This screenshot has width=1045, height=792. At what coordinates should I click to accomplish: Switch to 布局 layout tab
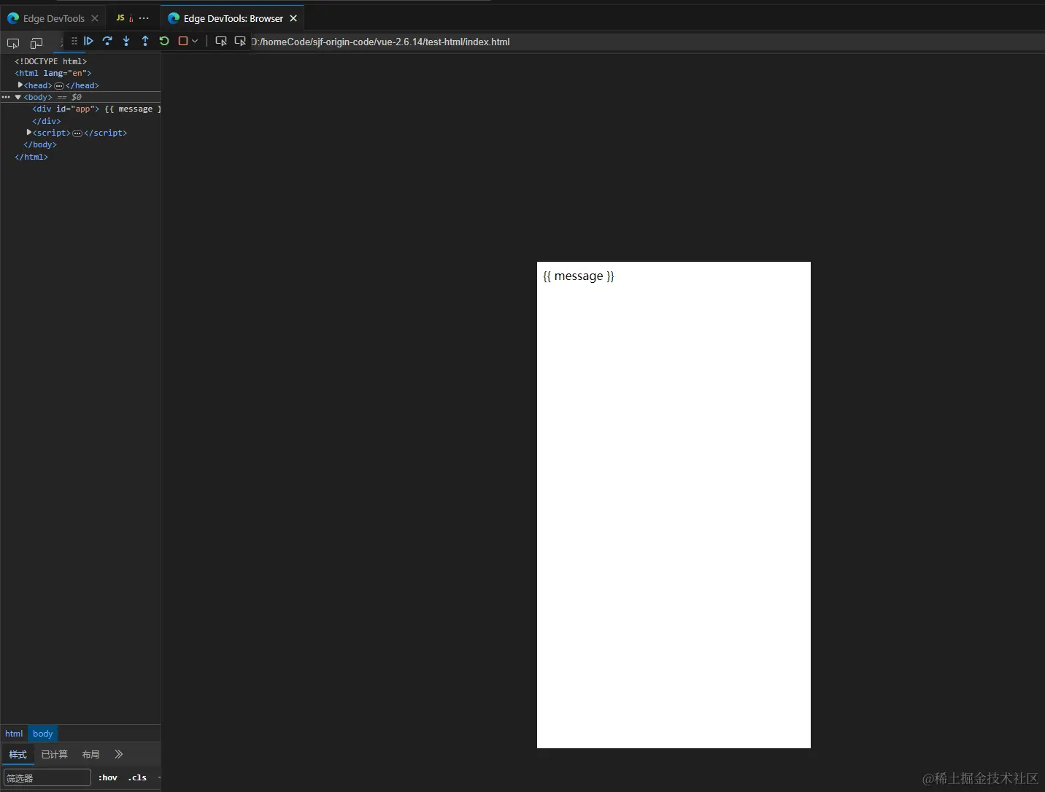pos(90,754)
